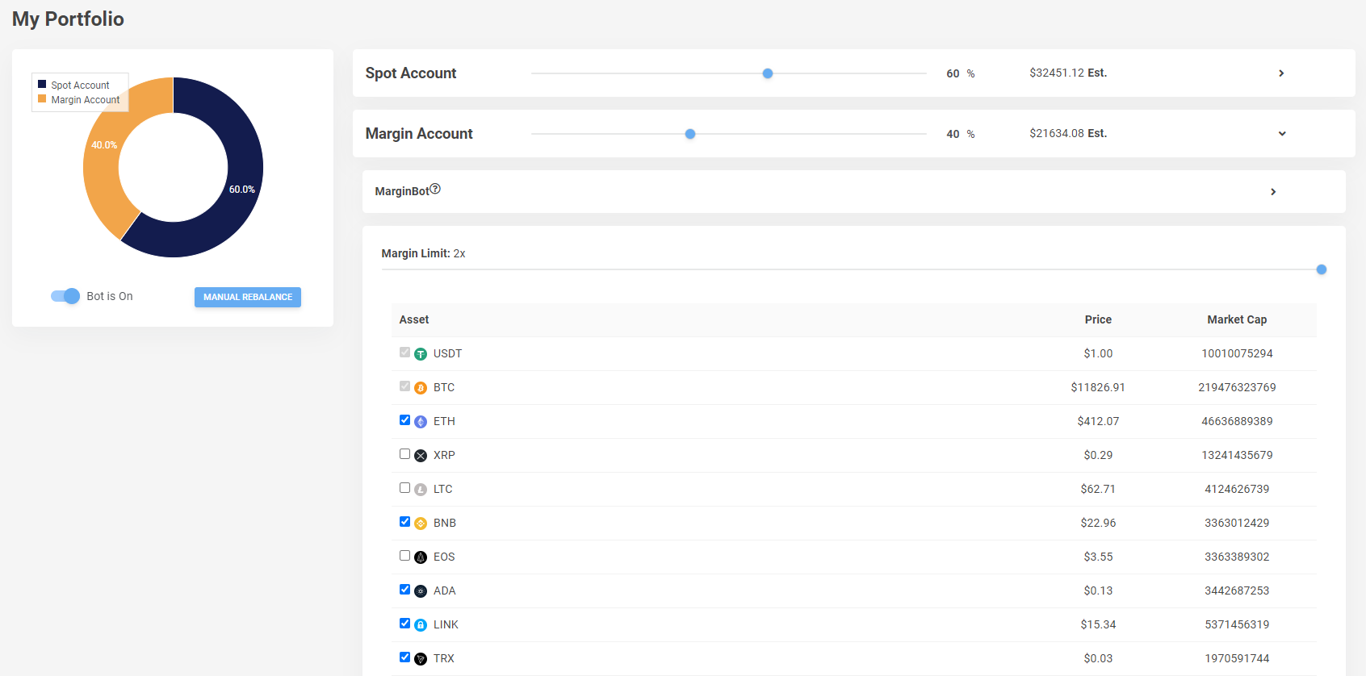
Task: Click the XRP coin icon
Action: 421,456
